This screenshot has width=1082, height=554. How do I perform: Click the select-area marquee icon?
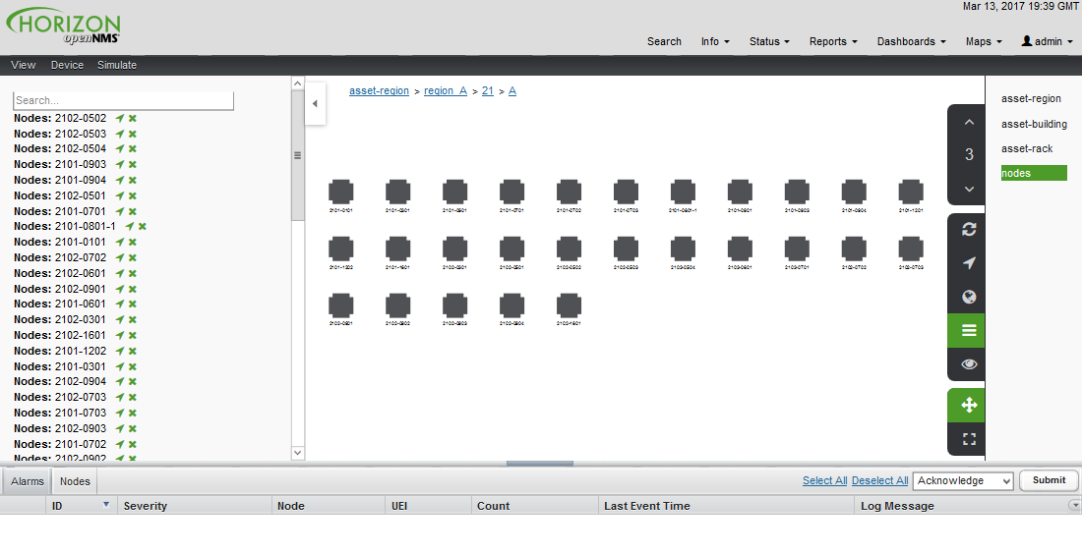(969, 439)
